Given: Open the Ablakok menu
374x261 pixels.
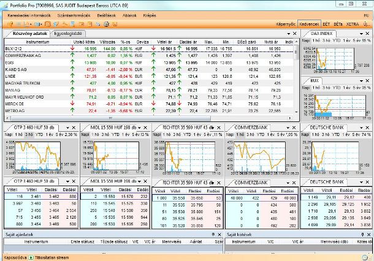Looking at the screenshot, I should coord(129,15).
